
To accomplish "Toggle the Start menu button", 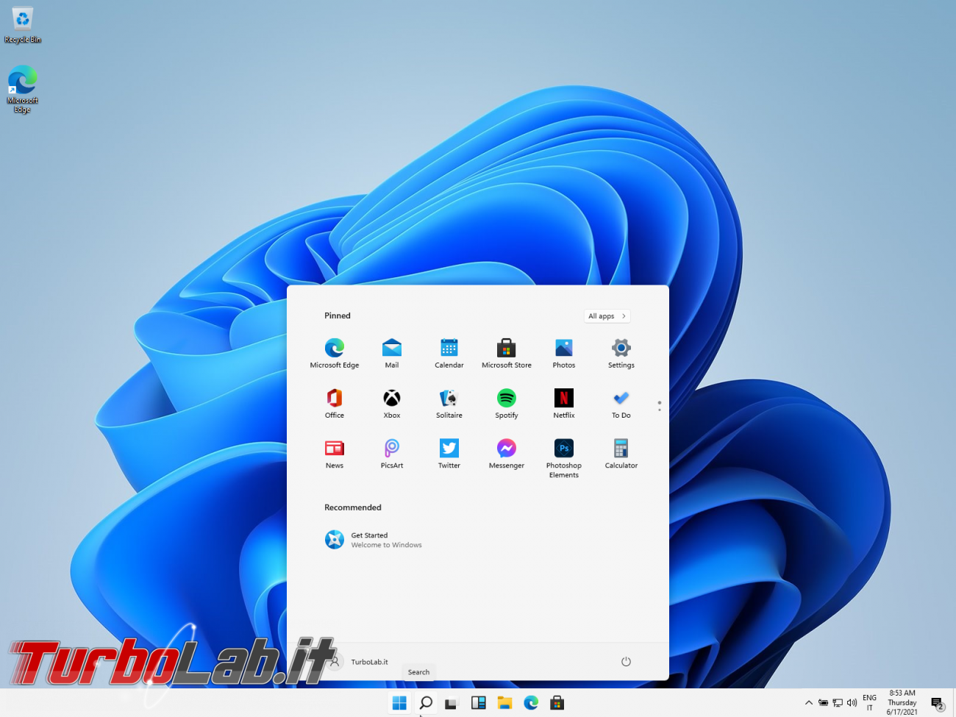I will 399,703.
